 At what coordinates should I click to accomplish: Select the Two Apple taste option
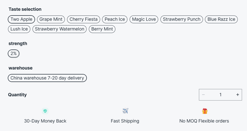21,19
